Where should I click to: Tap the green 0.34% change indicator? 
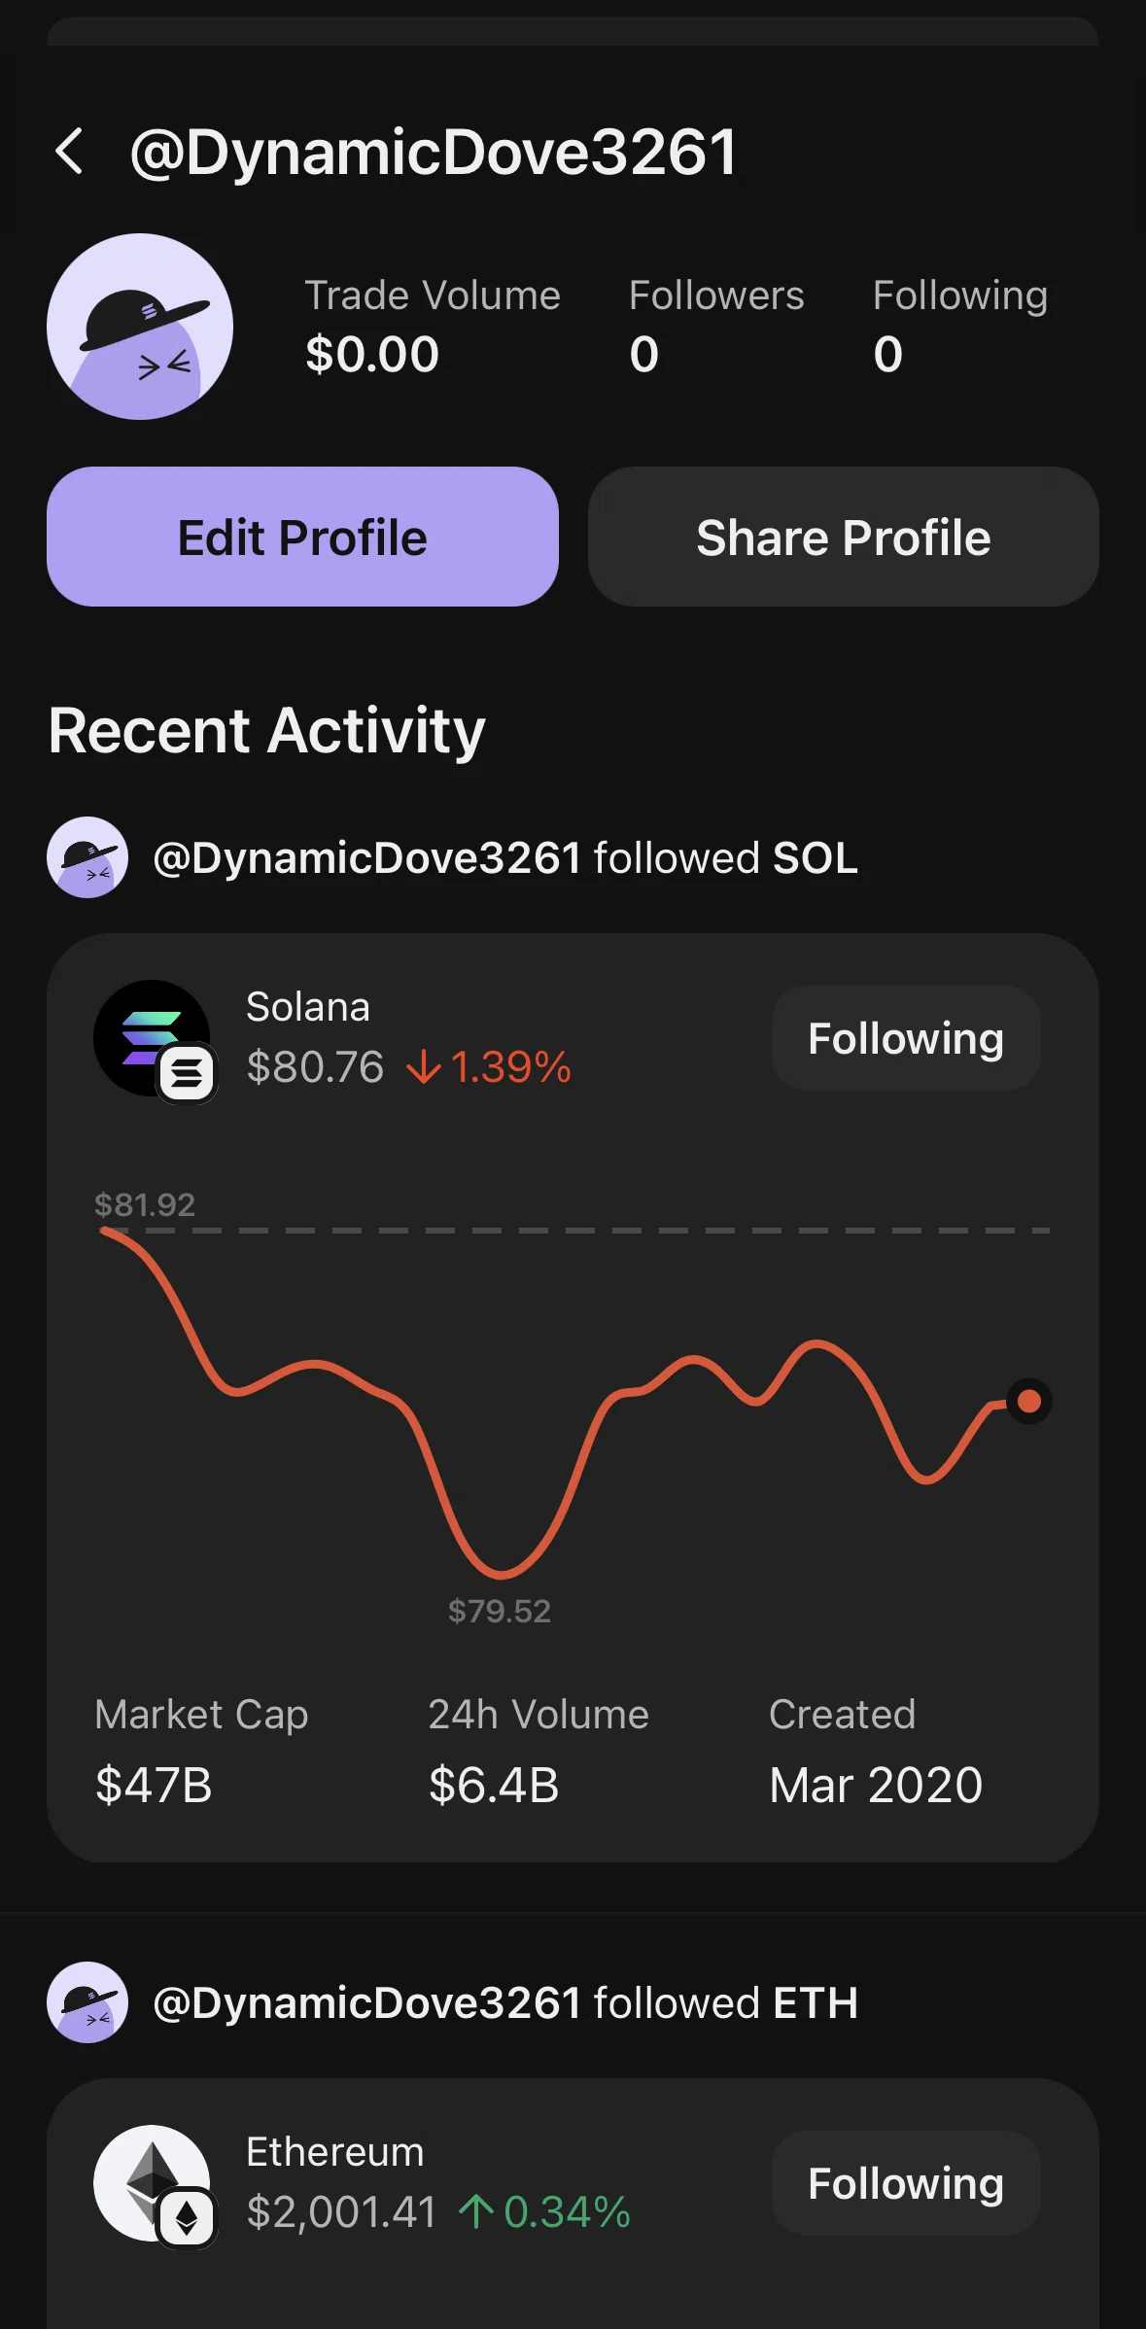point(544,2212)
